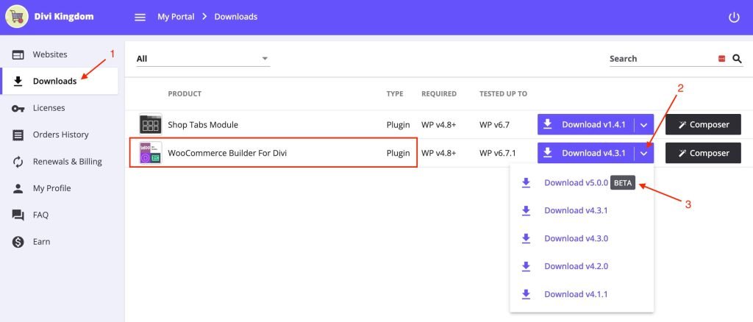The width and height of the screenshot is (753, 322).
Task: Click the Downloads arrow sidebar icon
Action: click(18, 82)
